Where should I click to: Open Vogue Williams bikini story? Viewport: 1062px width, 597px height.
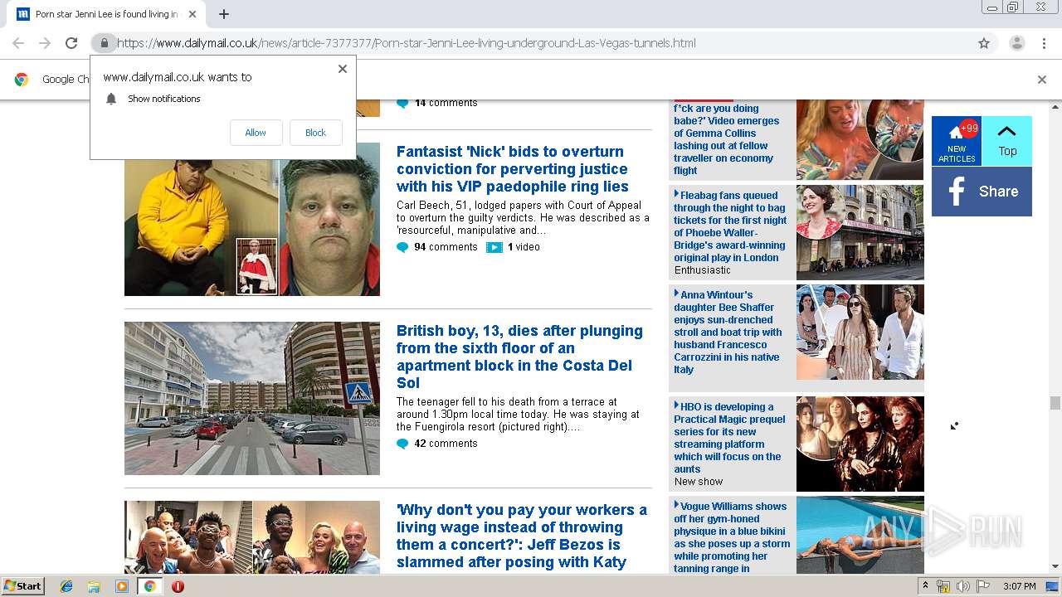pyautogui.click(x=732, y=537)
